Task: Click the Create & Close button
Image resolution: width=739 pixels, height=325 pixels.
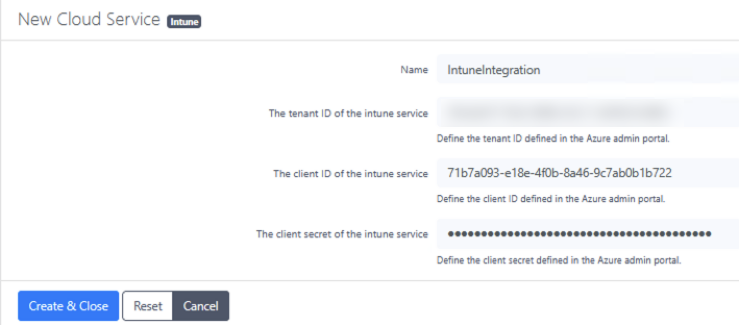Action: click(x=68, y=306)
